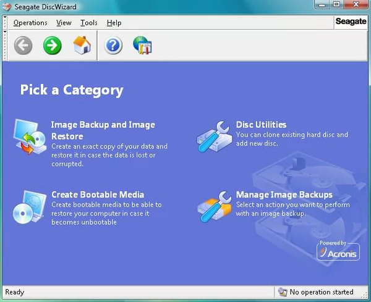Click 'You can clone existing hard disc' description
The width and height of the screenshot is (371, 302).
click(292, 139)
